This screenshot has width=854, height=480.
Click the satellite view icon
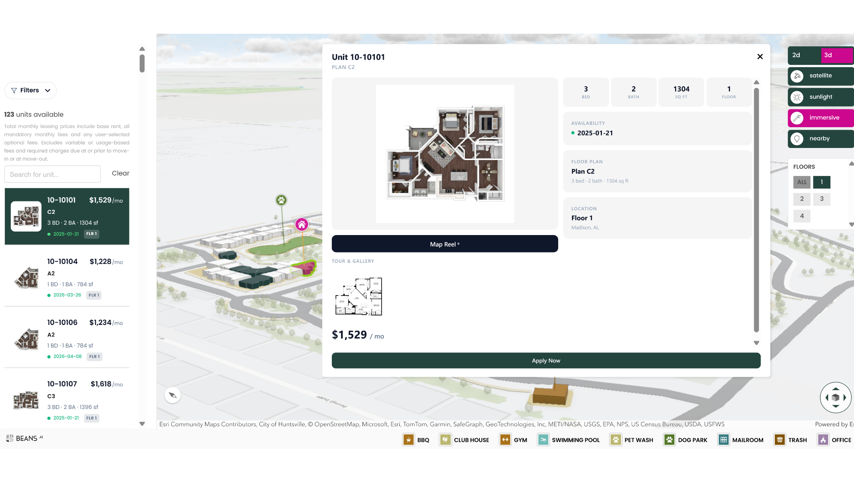pyautogui.click(x=797, y=76)
